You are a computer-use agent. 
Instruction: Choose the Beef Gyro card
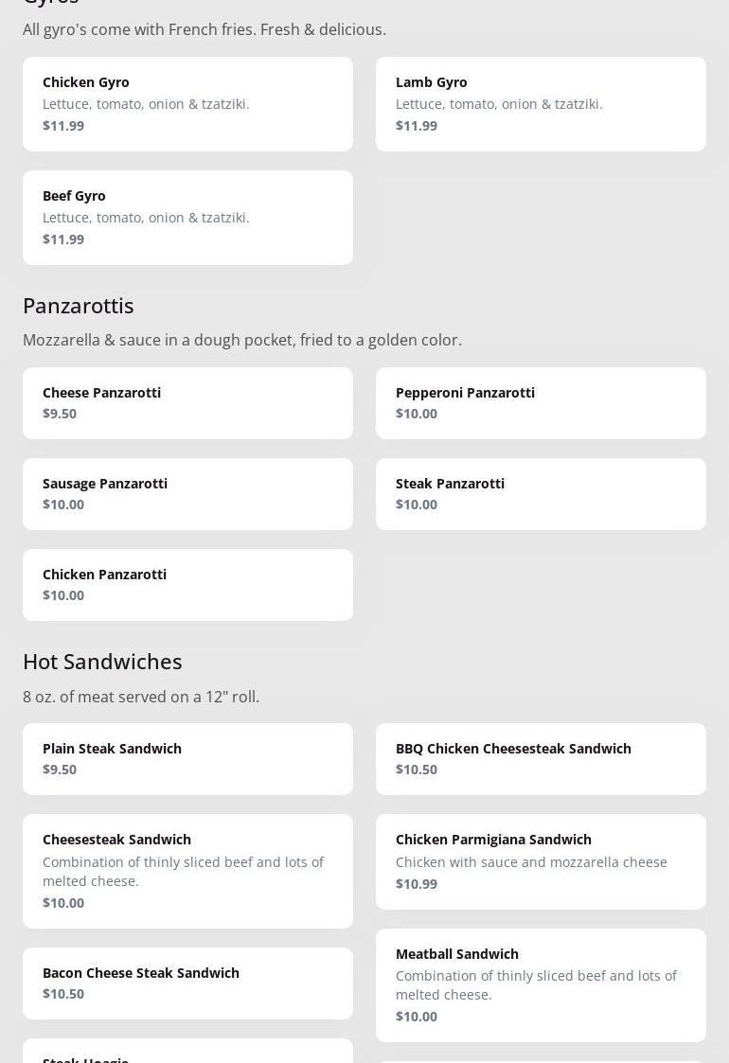point(187,217)
